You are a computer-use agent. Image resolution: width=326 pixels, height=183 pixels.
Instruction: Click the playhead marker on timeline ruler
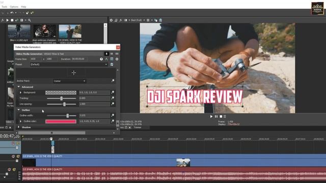click(51, 139)
